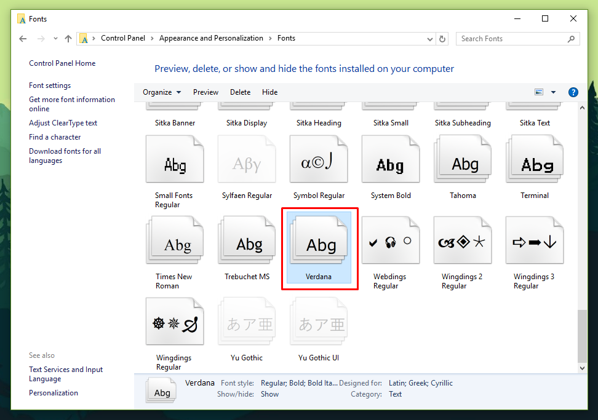Select the Sitka Heading font label
Image resolution: width=598 pixels, height=420 pixels.
click(x=319, y=123)
